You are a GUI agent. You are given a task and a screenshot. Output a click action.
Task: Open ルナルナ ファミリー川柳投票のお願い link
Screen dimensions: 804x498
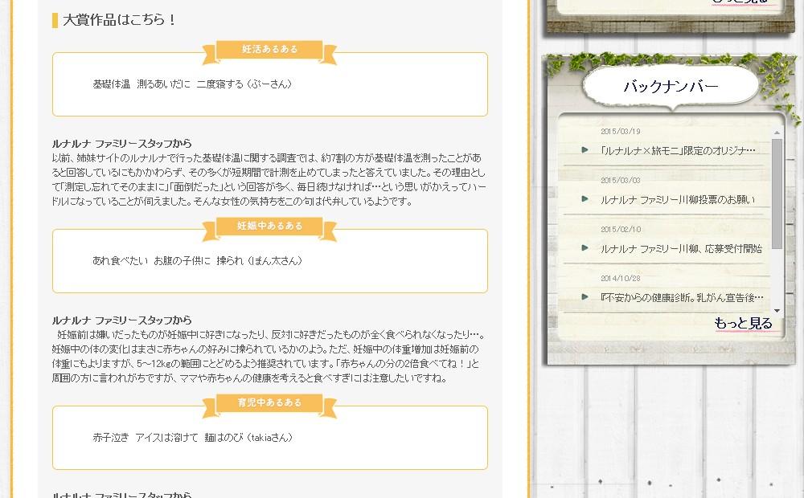click(678, 199)
